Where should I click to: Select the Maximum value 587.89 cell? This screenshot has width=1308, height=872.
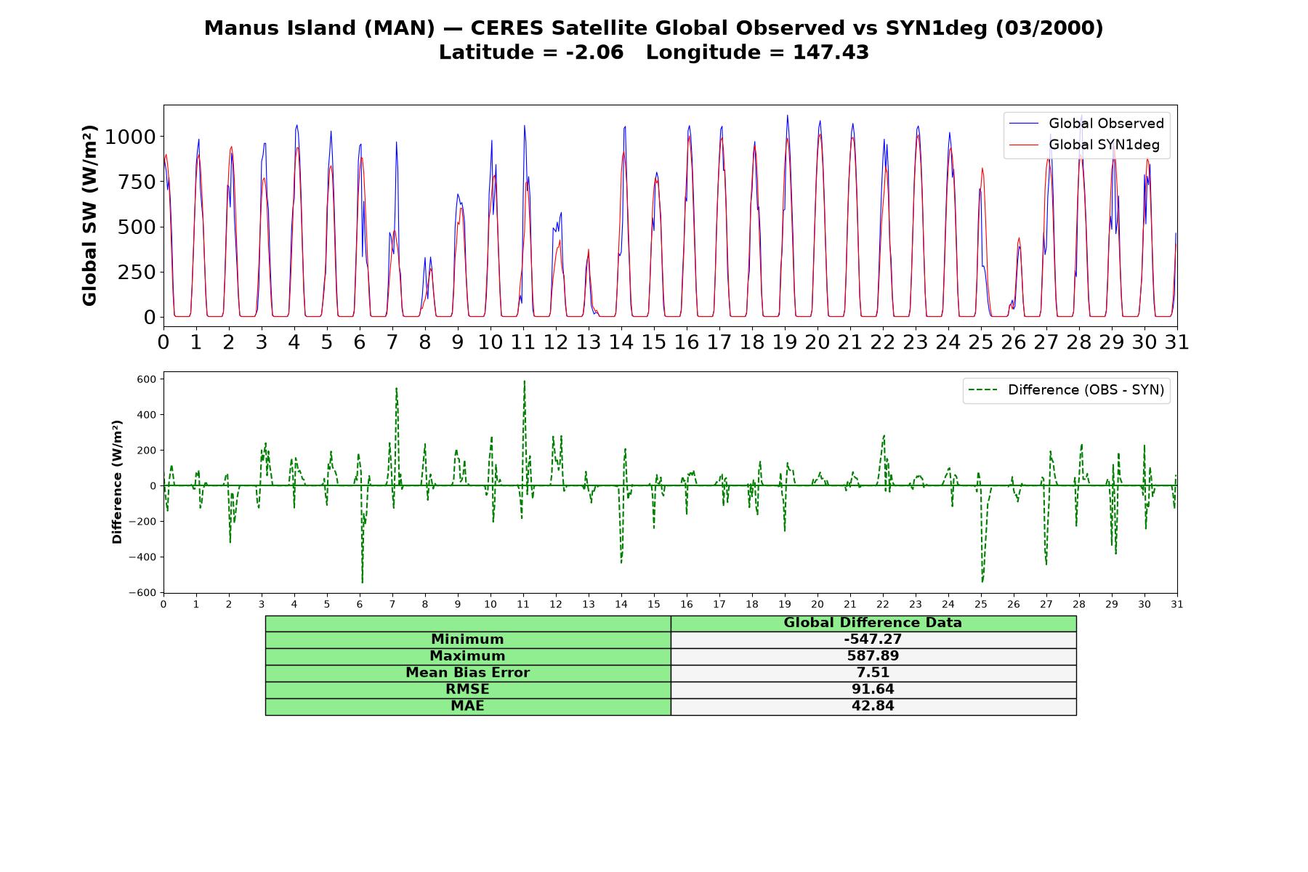click(x=873, y=656)
